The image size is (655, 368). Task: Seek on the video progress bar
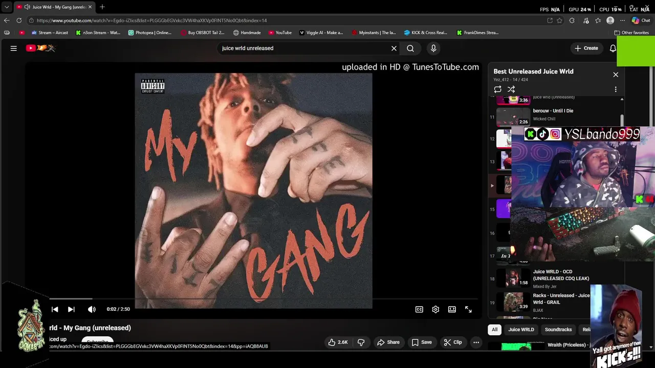click(264, 298)
